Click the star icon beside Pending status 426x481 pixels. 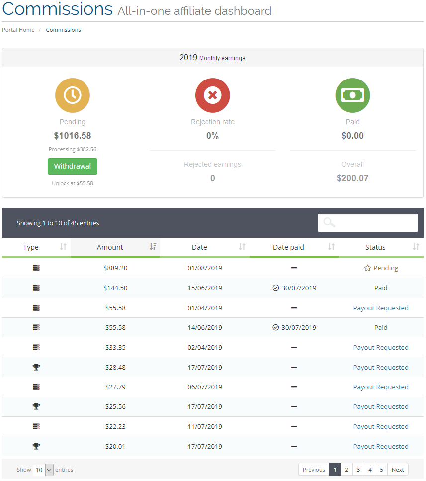tap(367, 268)
